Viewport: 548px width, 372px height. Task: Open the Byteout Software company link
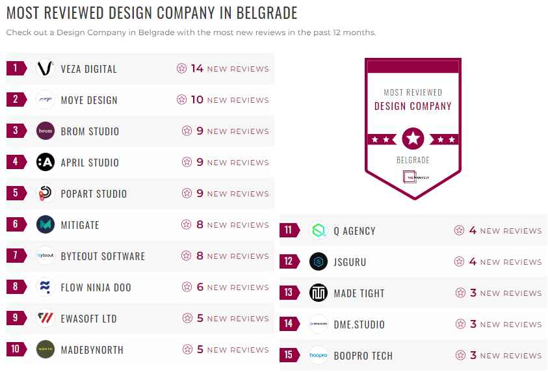coord(103,256)
